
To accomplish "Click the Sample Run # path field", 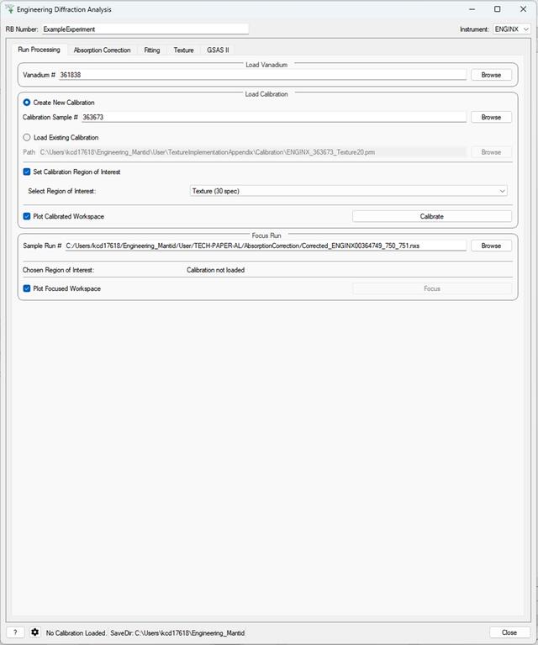I will point(266,246).
